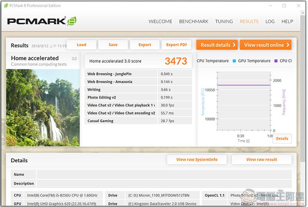The image size is (308, 207).
Task: Select the Results tab
Action: pos(249,22)
